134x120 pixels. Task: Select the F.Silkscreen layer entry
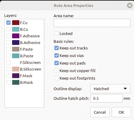(24, 62)
